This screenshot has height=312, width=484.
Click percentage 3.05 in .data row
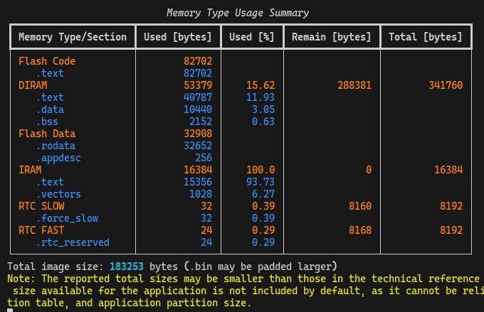pos(263,109)
